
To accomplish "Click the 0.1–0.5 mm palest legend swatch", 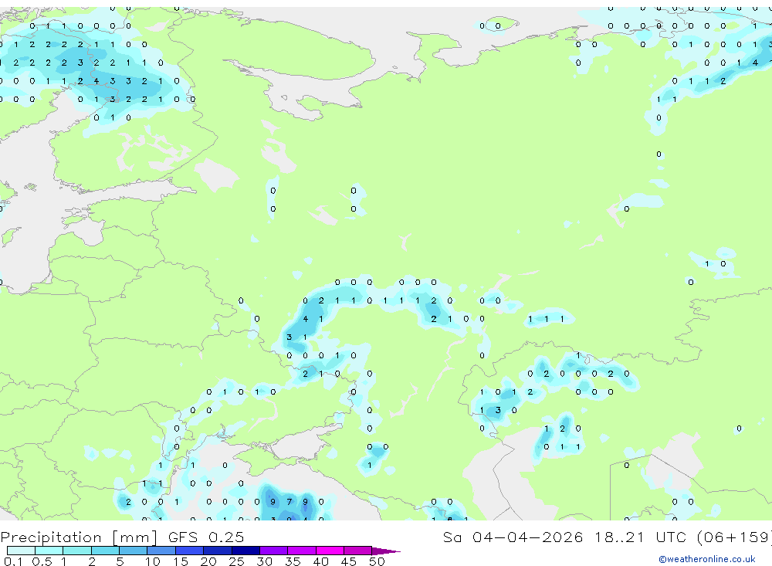I will coord(21,551).
